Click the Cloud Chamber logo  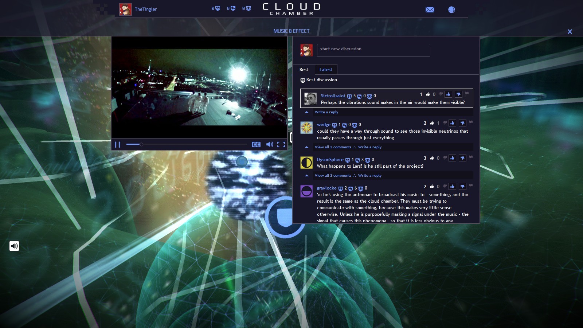coord(291,9)
